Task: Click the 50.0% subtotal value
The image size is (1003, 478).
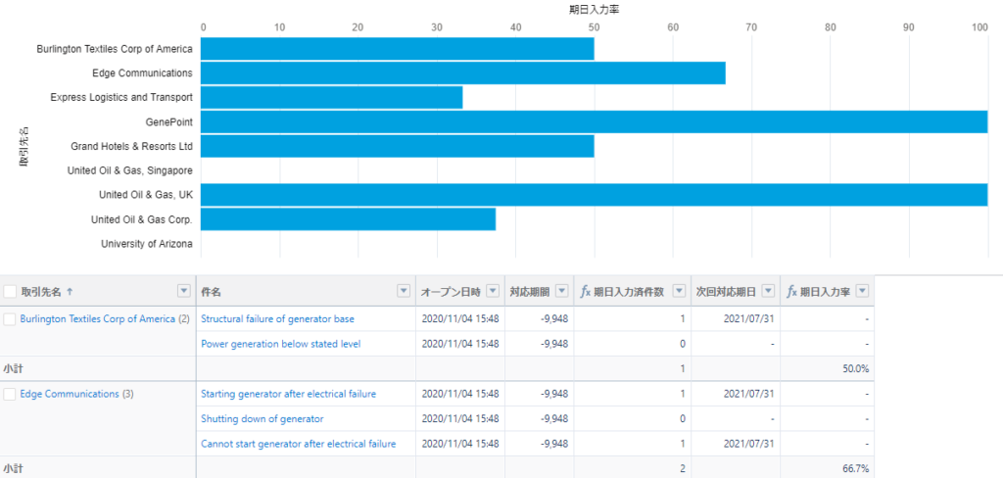Action: pyautogui.click(x=856, y=369)
